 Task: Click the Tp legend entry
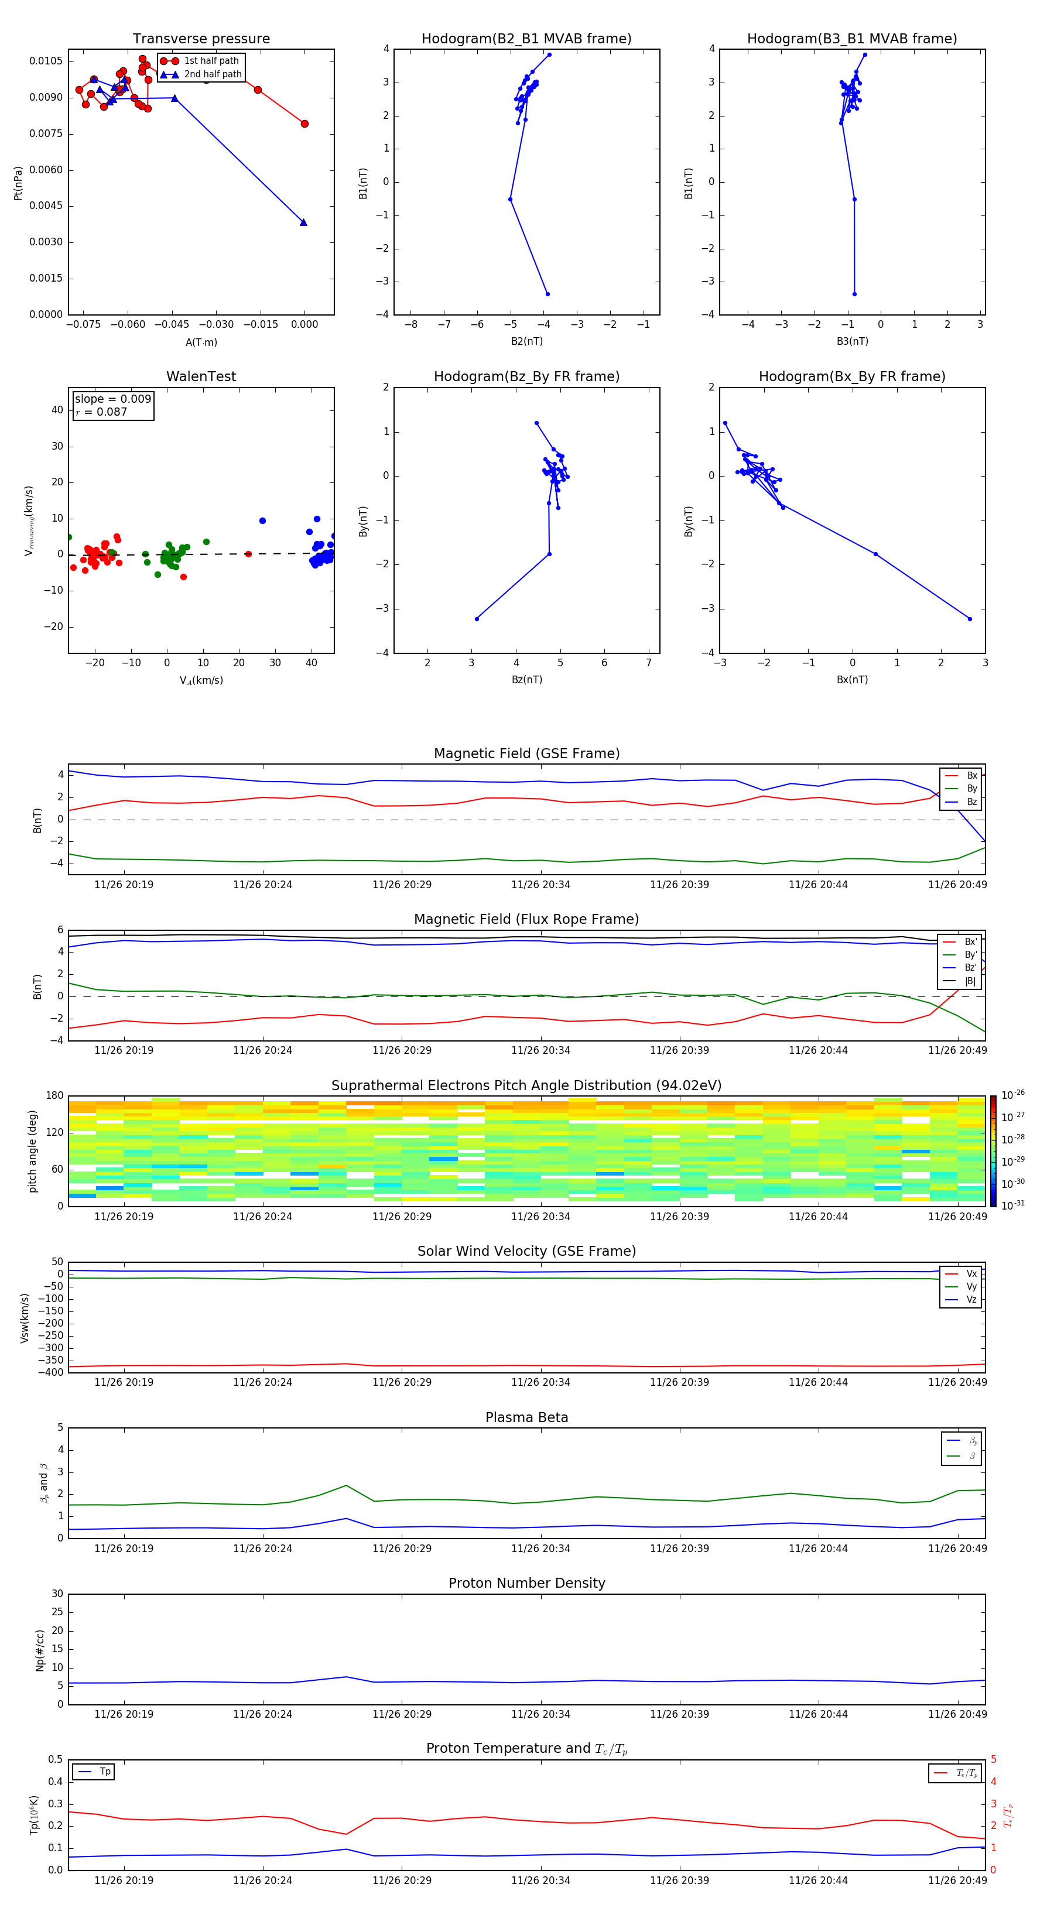[x=94, y=1772]
